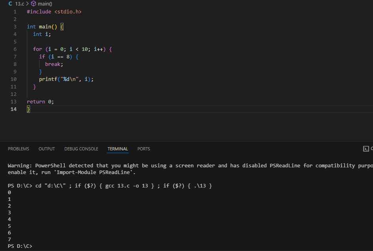This screenshot has height=251, width=373.
Task: Switch to the OUTPUT tab
Action: [47, 149]
